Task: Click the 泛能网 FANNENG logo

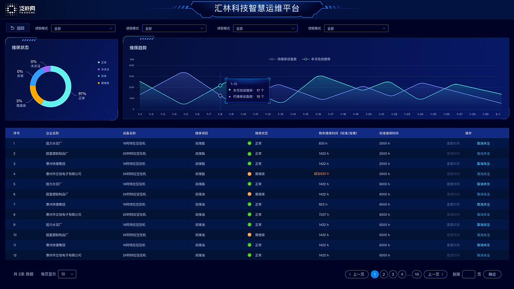Action: (x=20, y=9)
